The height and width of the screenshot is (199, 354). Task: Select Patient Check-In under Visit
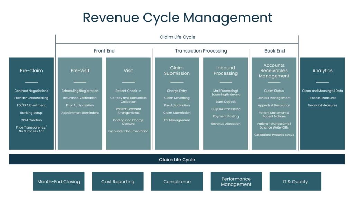pyautogui.click(x=128, y=91)
